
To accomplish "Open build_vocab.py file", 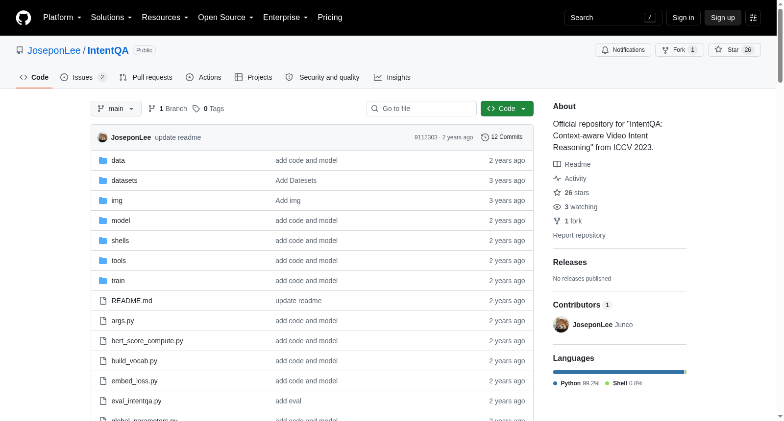I will pyautogui.click(x=134, y=361).
